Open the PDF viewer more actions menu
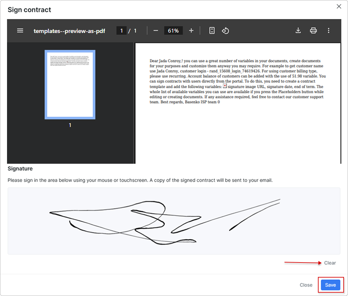This screenshot has height=296, width=348. 329,31
